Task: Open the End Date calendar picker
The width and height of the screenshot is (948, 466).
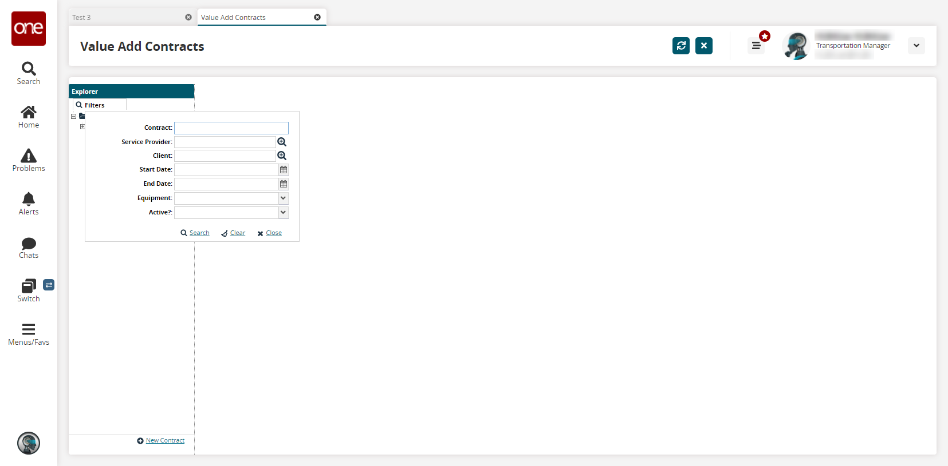Action: (x=284, y=184)
